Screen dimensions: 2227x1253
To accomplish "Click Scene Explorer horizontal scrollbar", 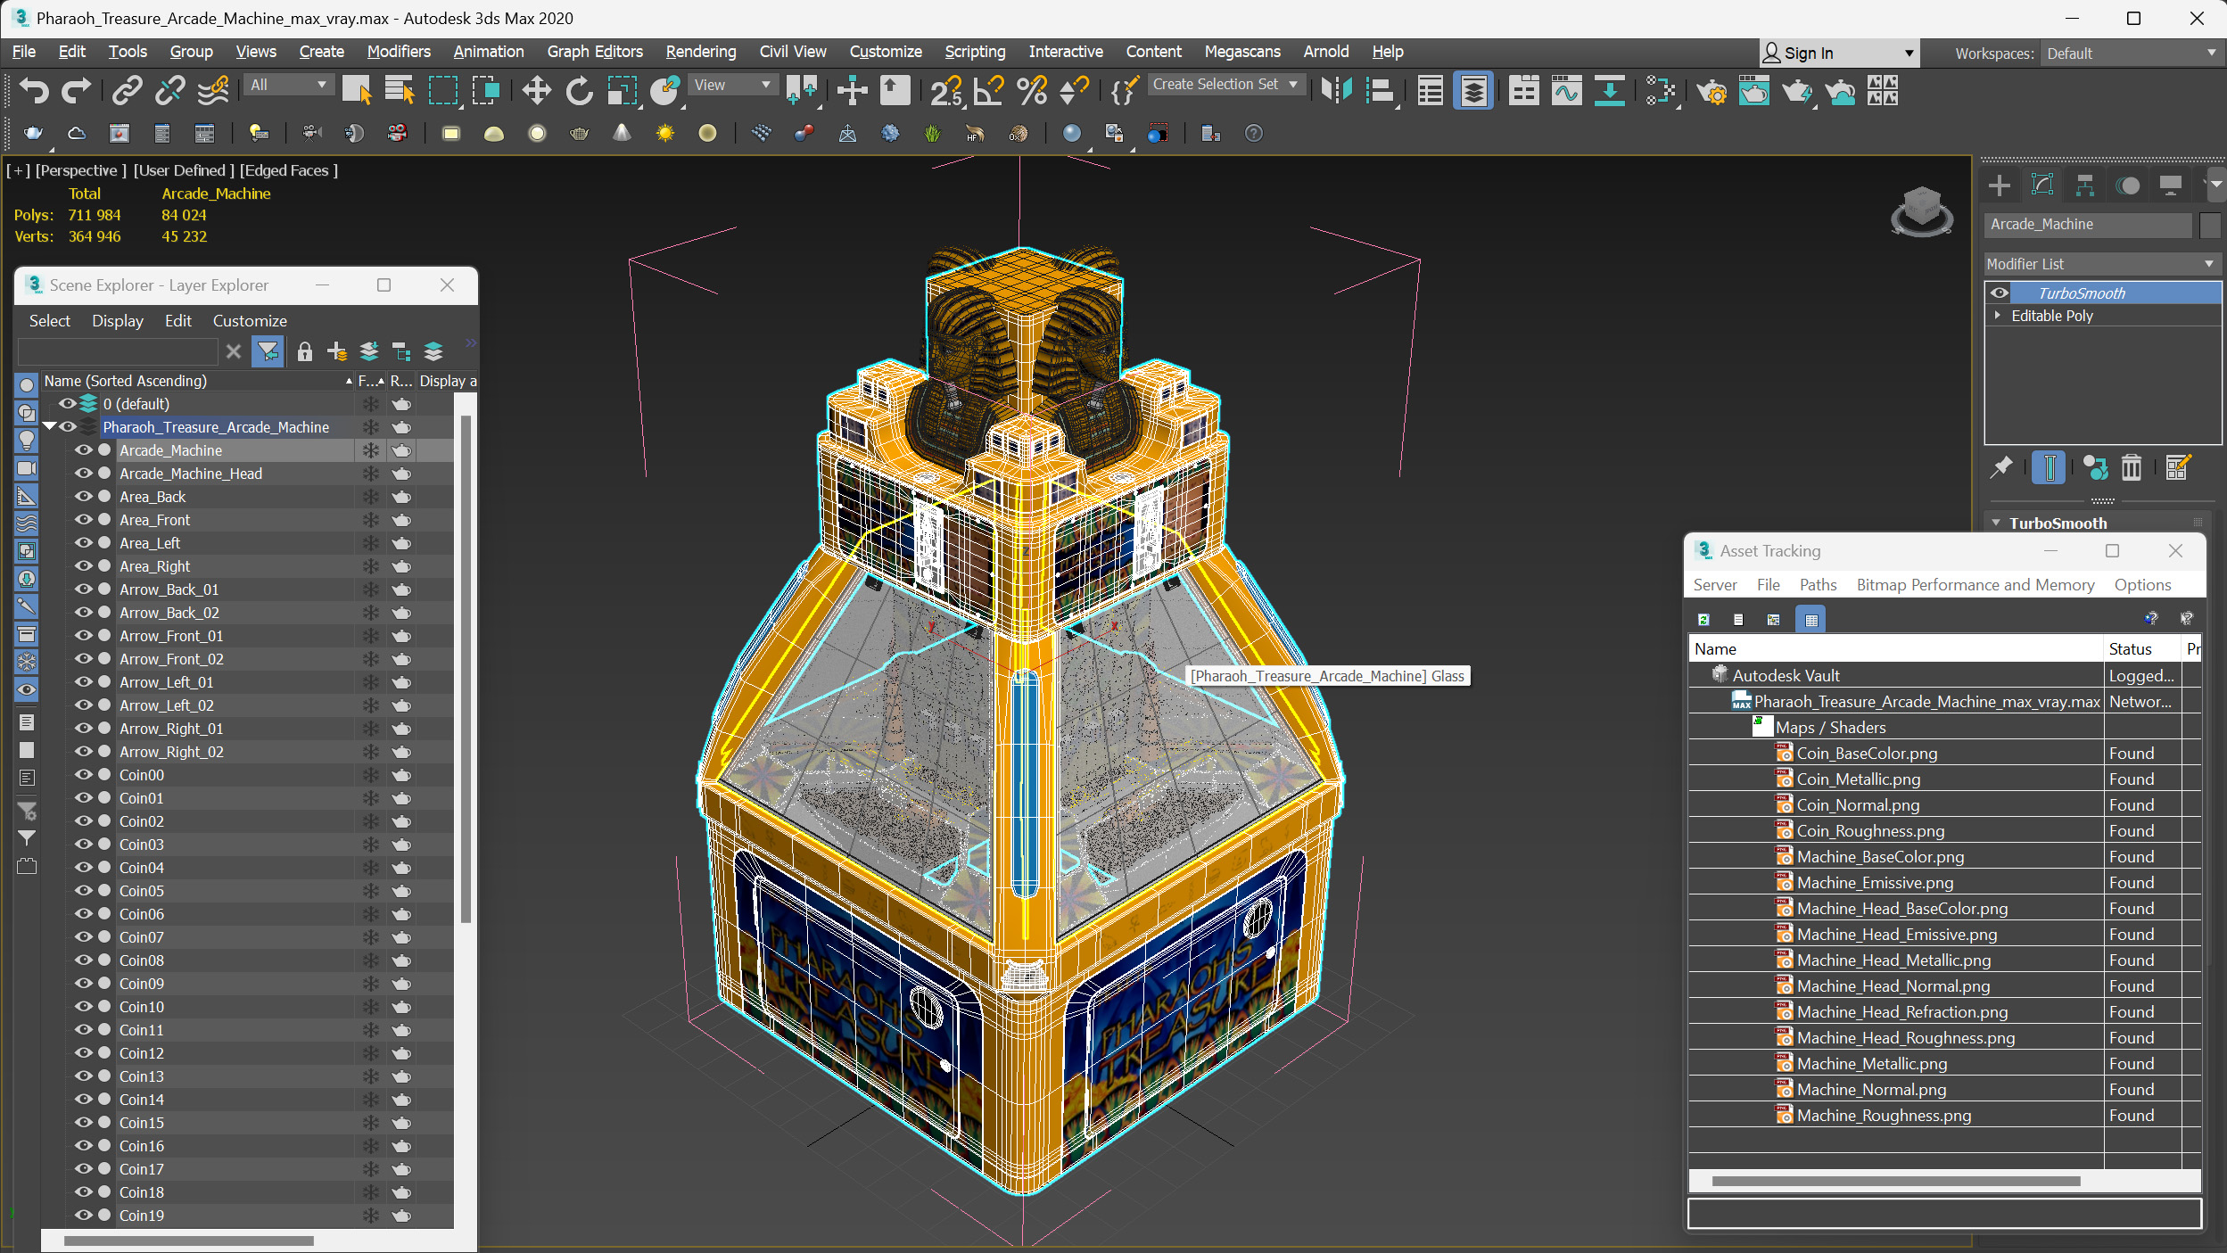I will coord(188,1240).
